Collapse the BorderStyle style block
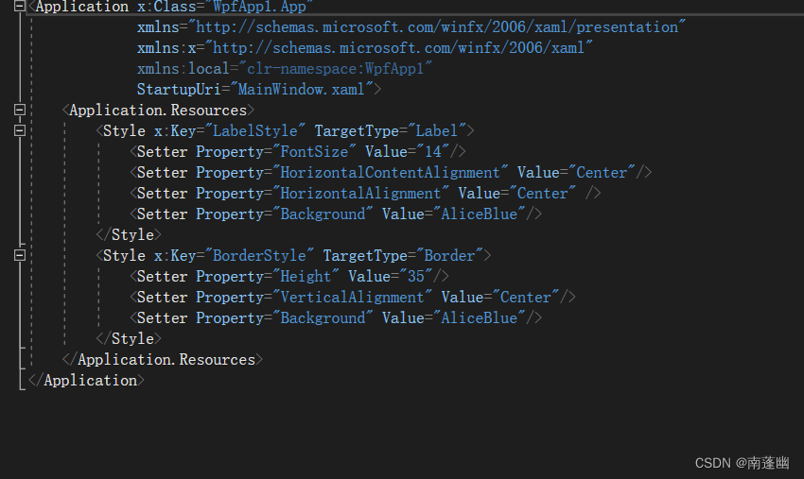Image resolution: width=804 pixels, height=479 pixels. tap(20, 255)
